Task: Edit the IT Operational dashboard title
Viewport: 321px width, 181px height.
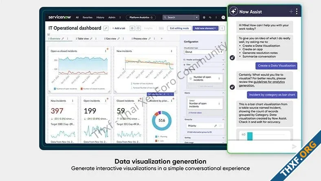Action: point(106,28)
